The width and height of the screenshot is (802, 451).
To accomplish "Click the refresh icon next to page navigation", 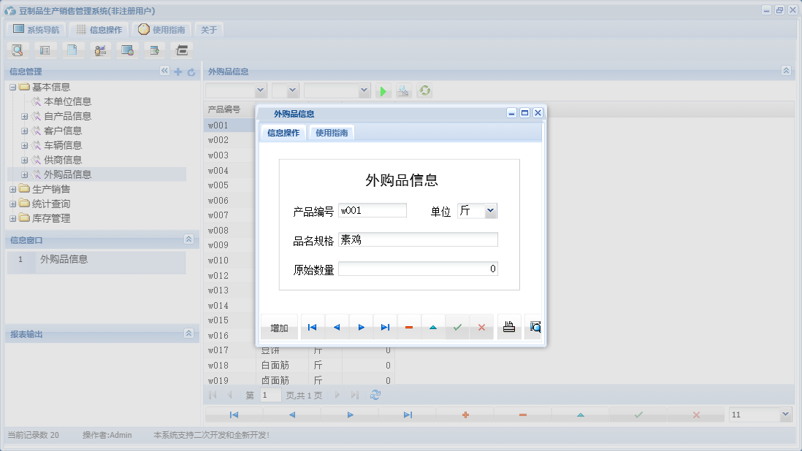I will point(375,394).
